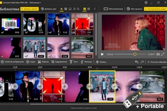
Task: Undo the last action with the undo arrow
Action: pyautogui.click(x=137, y=62)
